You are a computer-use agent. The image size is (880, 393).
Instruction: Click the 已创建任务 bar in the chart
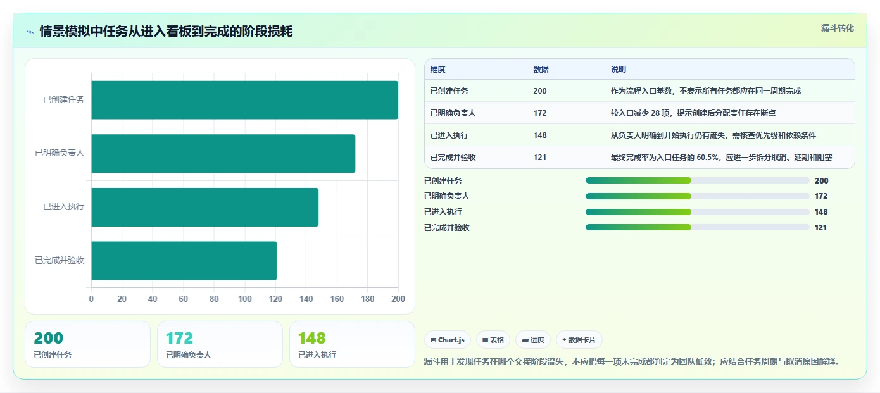click(x=245, y=100)
